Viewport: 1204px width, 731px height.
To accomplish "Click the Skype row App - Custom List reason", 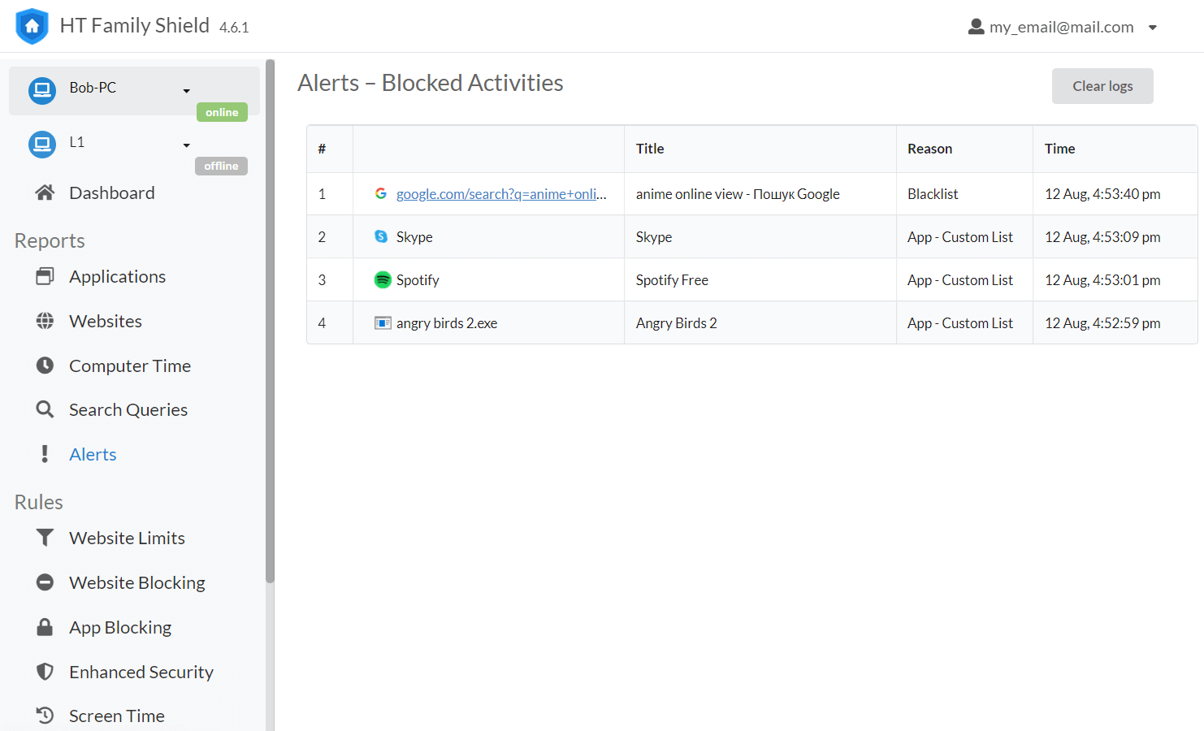I will pyautogui.click(x=960, y=236).
